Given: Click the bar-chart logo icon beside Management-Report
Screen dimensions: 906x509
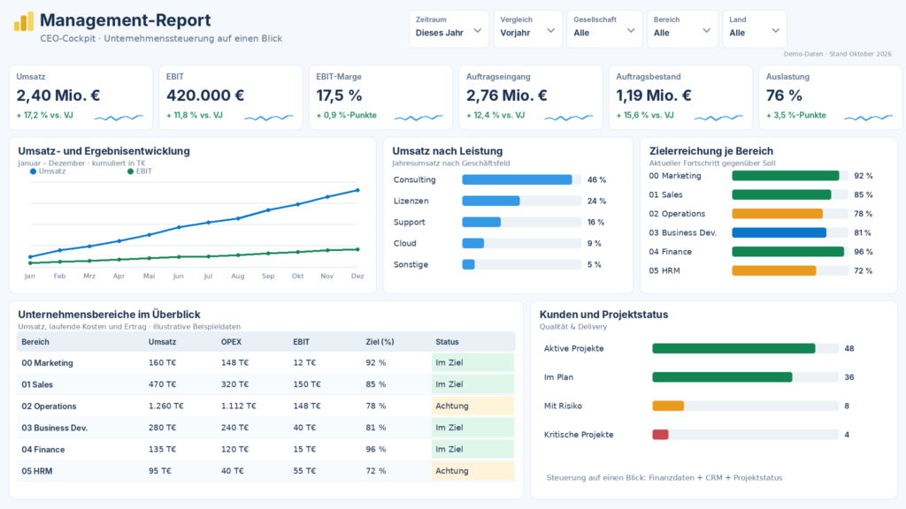Looking at the screenshot, I should [x=24, y=22].
